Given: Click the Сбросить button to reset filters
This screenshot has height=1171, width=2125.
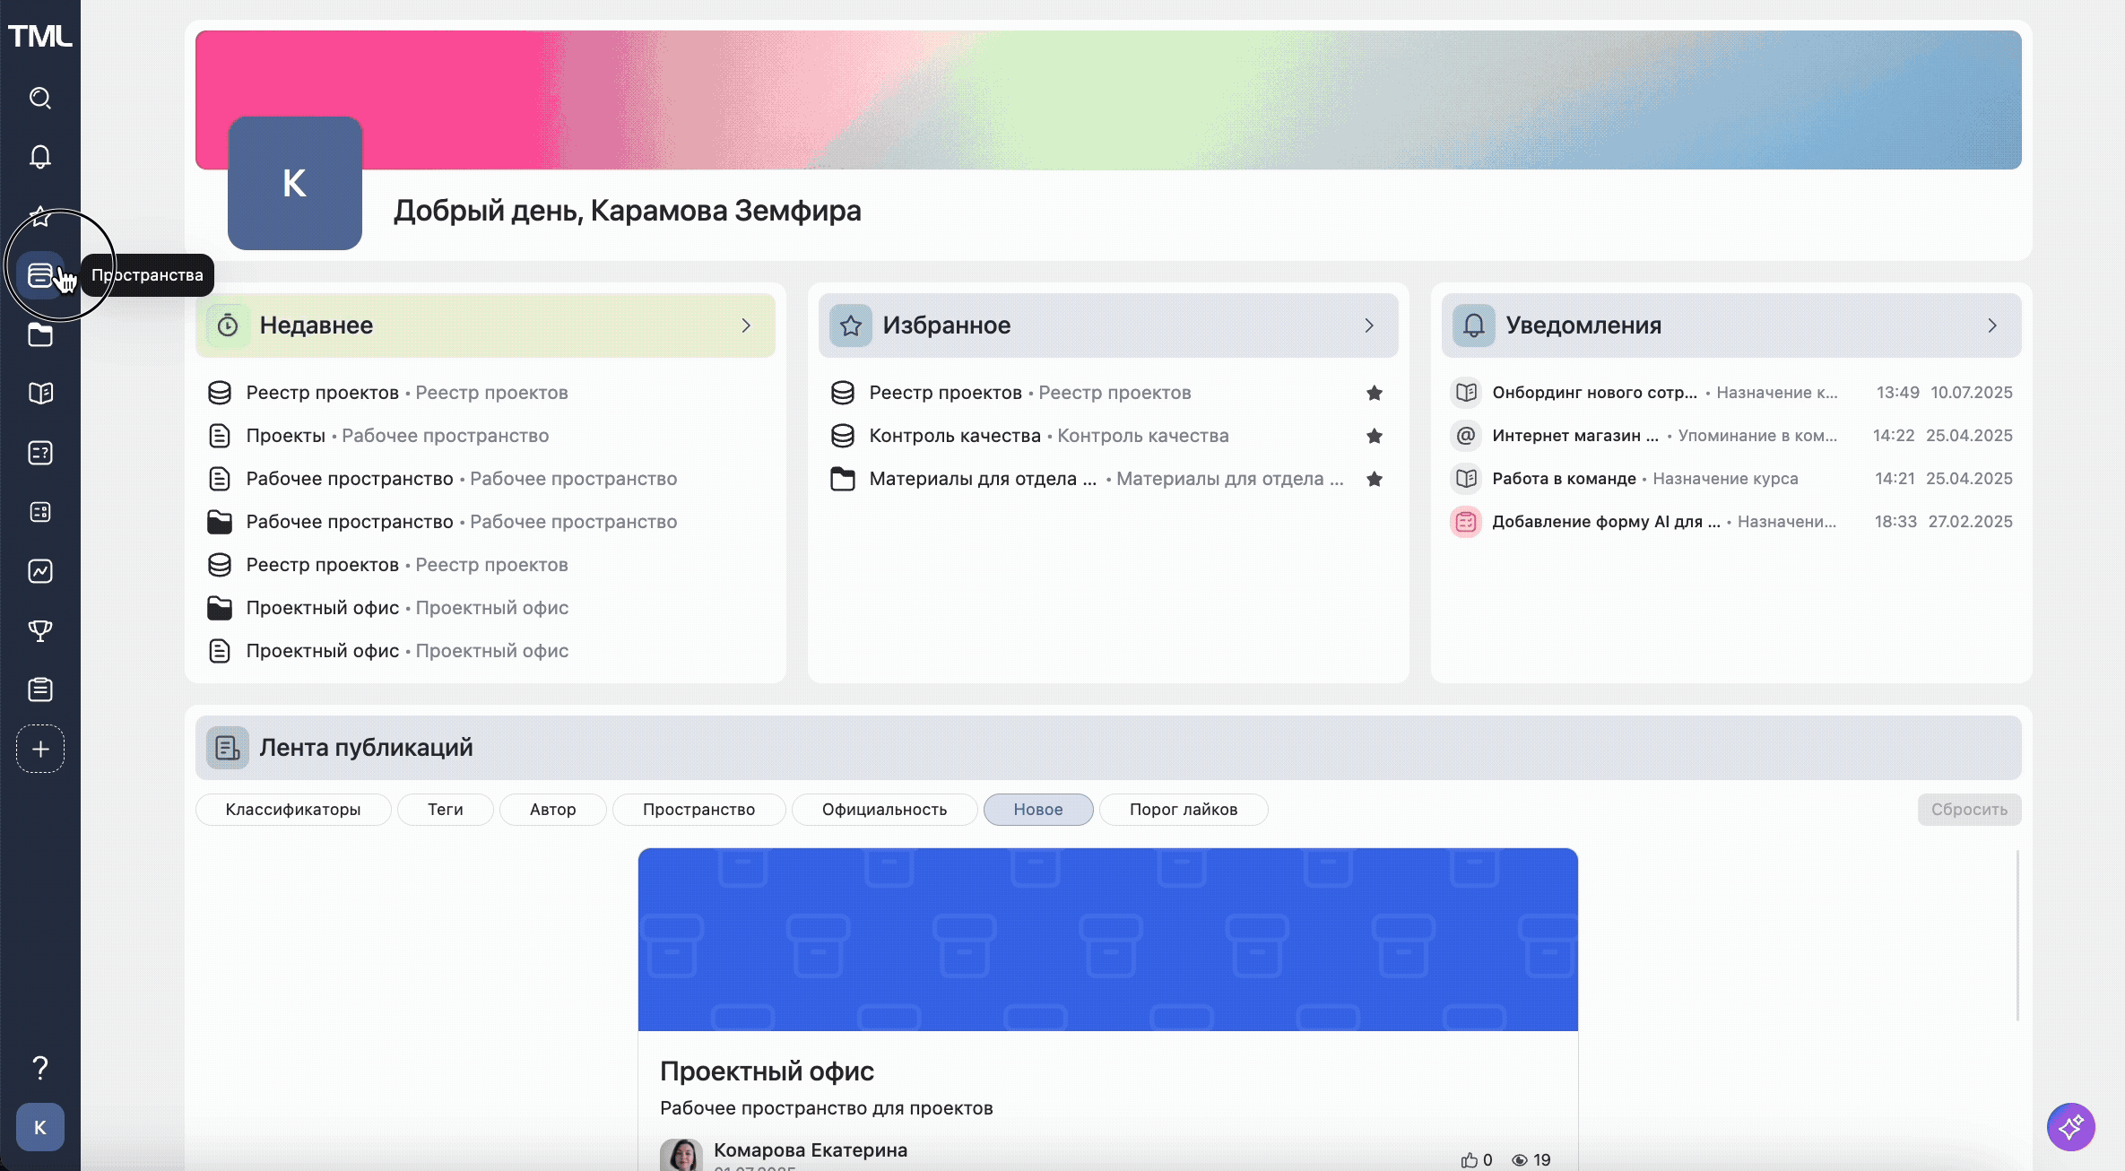Looking at the screenshot, I should tap(1968, 809).
